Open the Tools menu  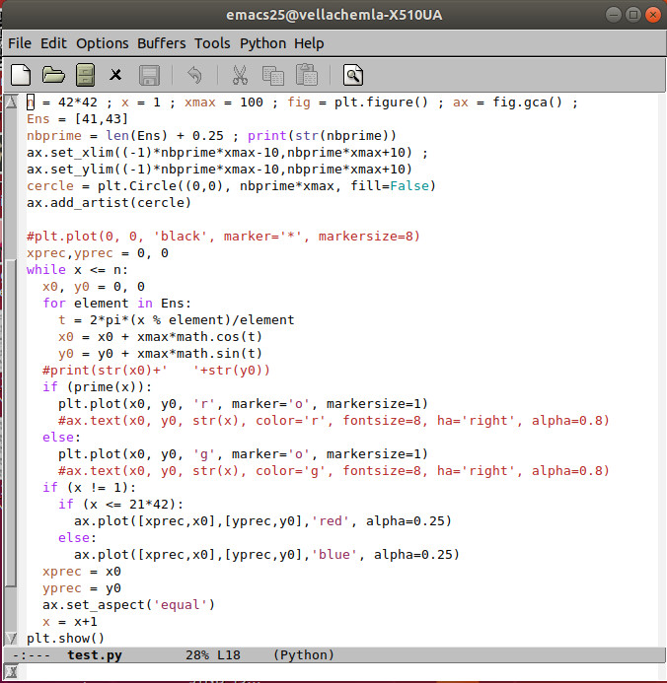click(212, 43)
